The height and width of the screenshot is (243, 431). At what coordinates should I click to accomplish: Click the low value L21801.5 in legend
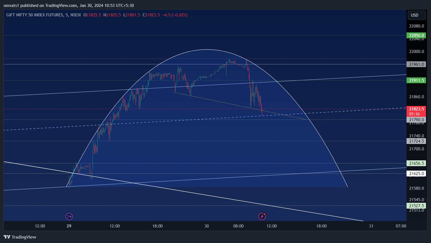(x=132, y=15)
